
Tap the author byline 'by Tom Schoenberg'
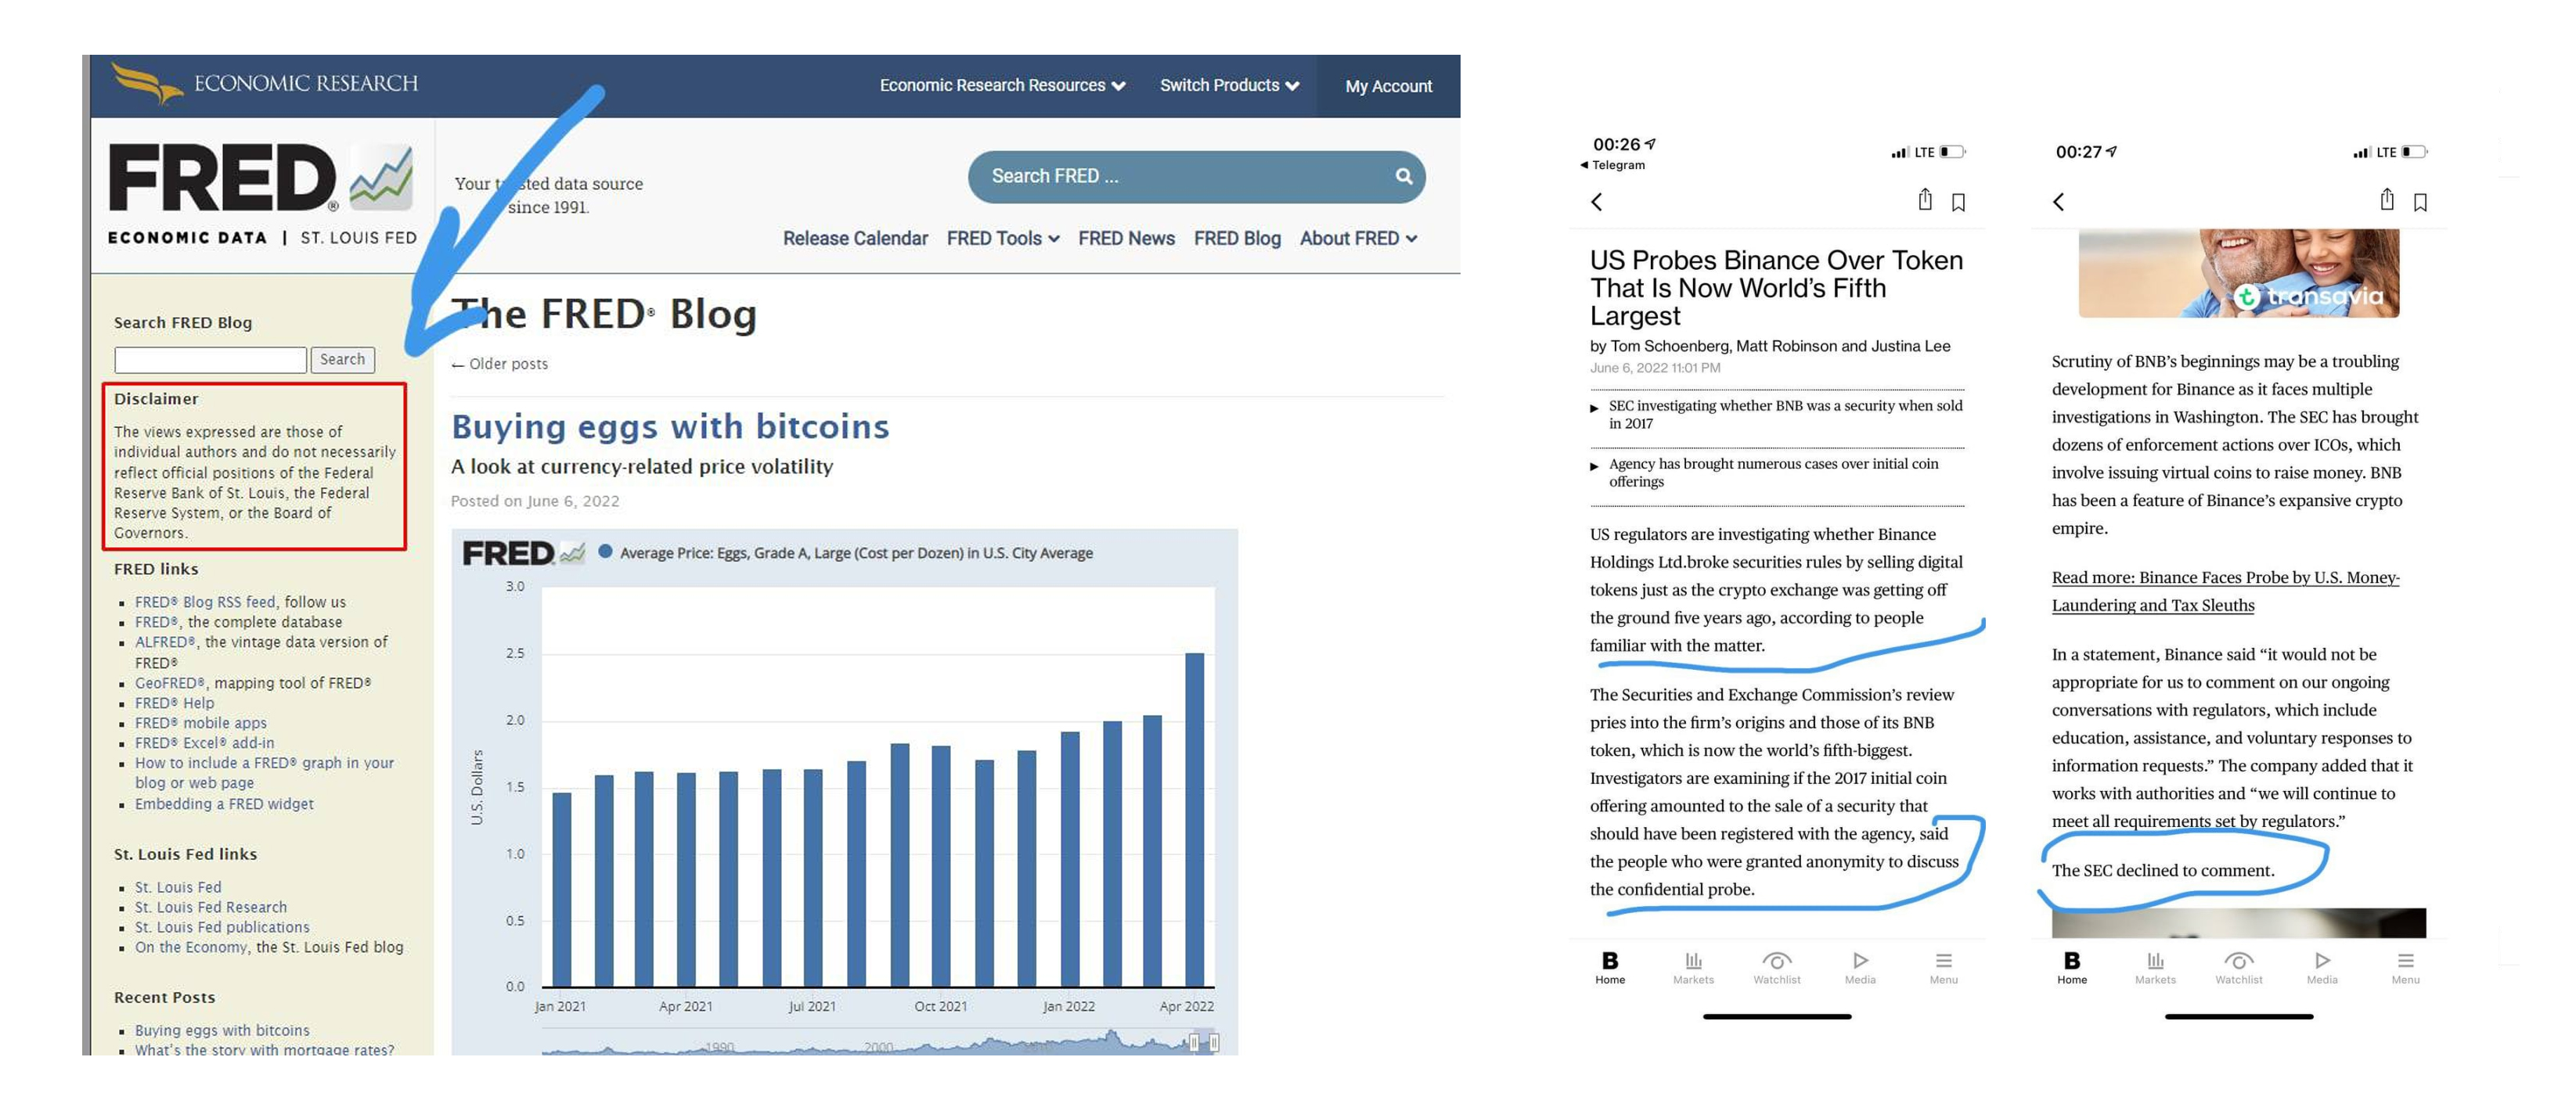(x=1770, y=346)
